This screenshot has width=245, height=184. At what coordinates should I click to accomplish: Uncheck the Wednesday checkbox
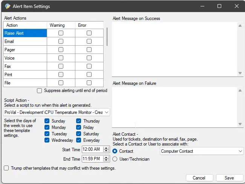[x=47, y=140]
